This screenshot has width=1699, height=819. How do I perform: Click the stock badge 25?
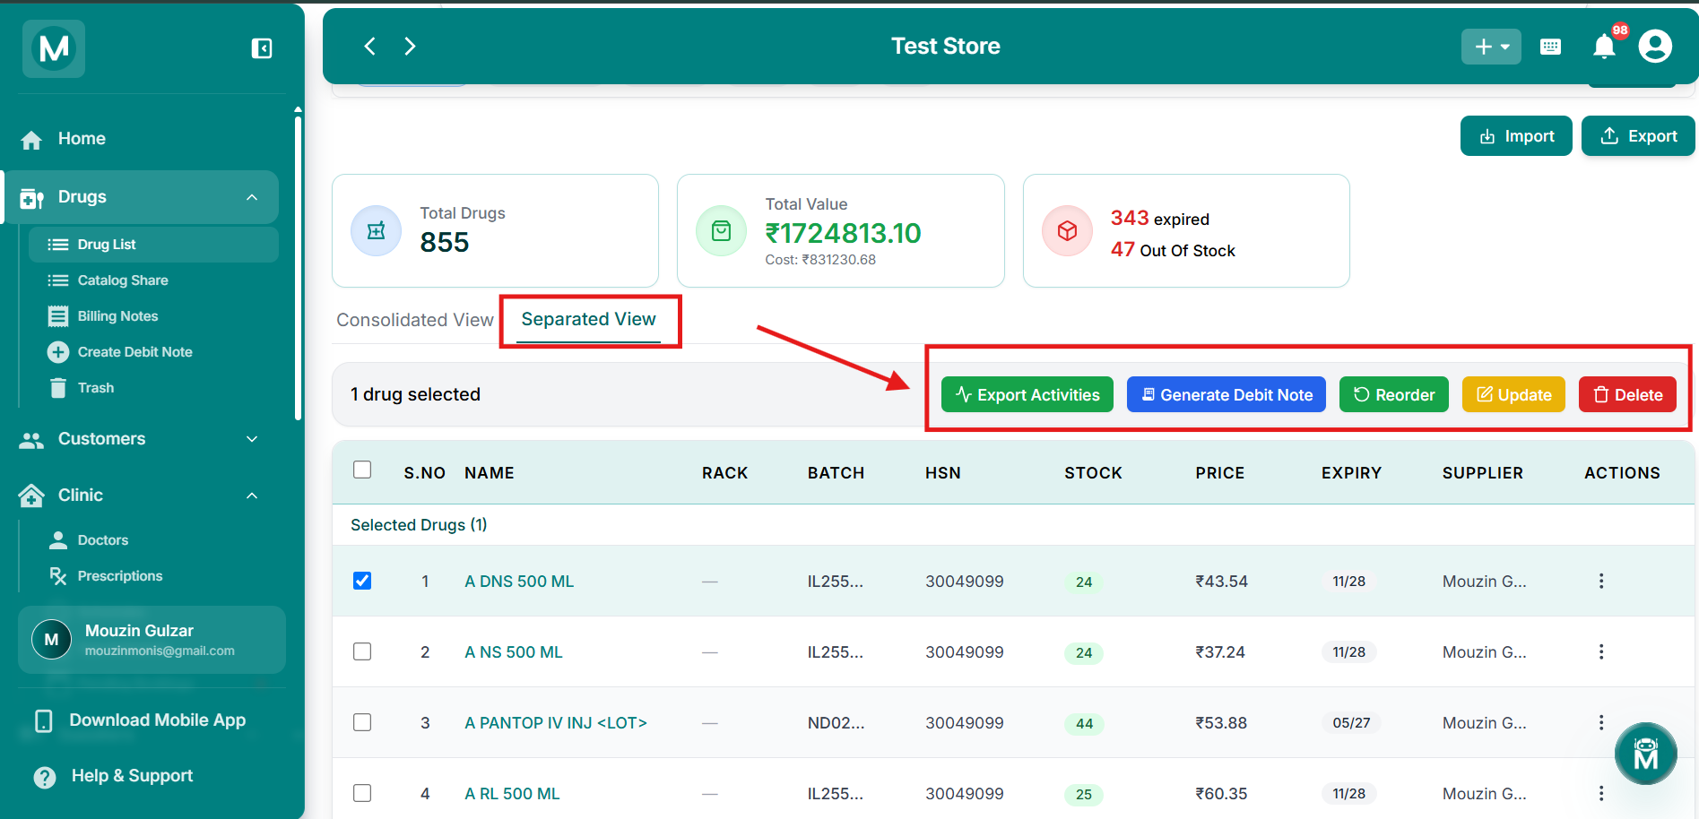pyautogui.click(x=1084, y=795)
